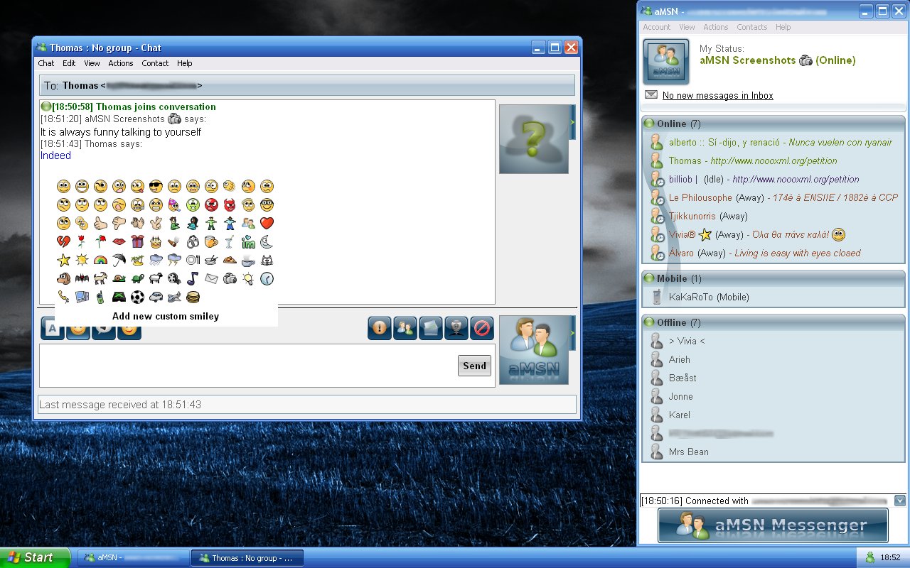Open the My Status name to change status
The image size is (910, 568).
point(778,60)
